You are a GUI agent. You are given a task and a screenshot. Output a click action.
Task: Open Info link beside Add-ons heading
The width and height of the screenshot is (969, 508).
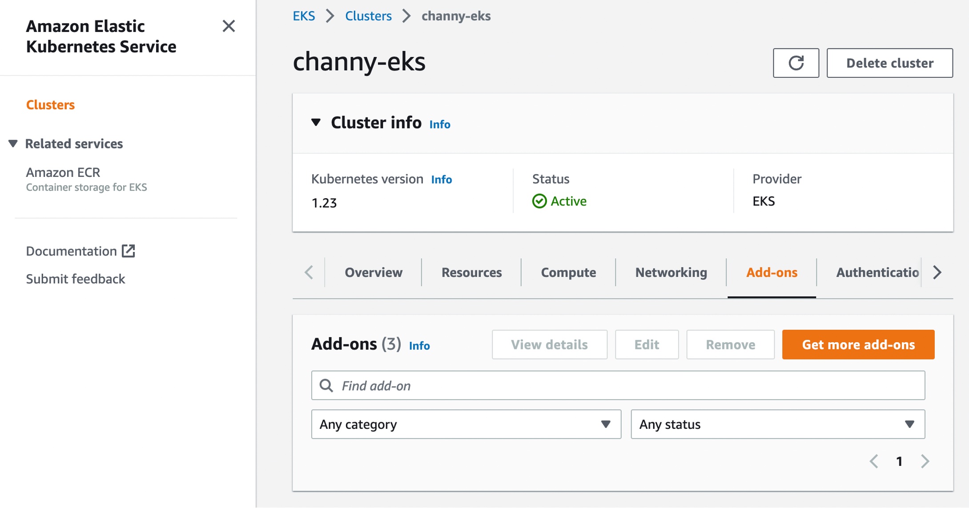tap(419, 346)
